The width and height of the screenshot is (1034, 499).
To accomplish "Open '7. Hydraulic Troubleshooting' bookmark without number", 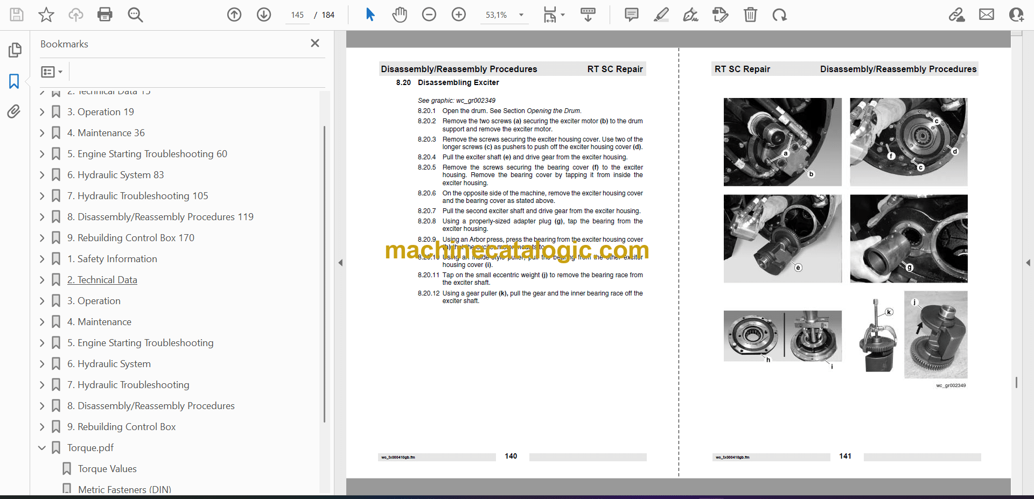I will 128,385.
